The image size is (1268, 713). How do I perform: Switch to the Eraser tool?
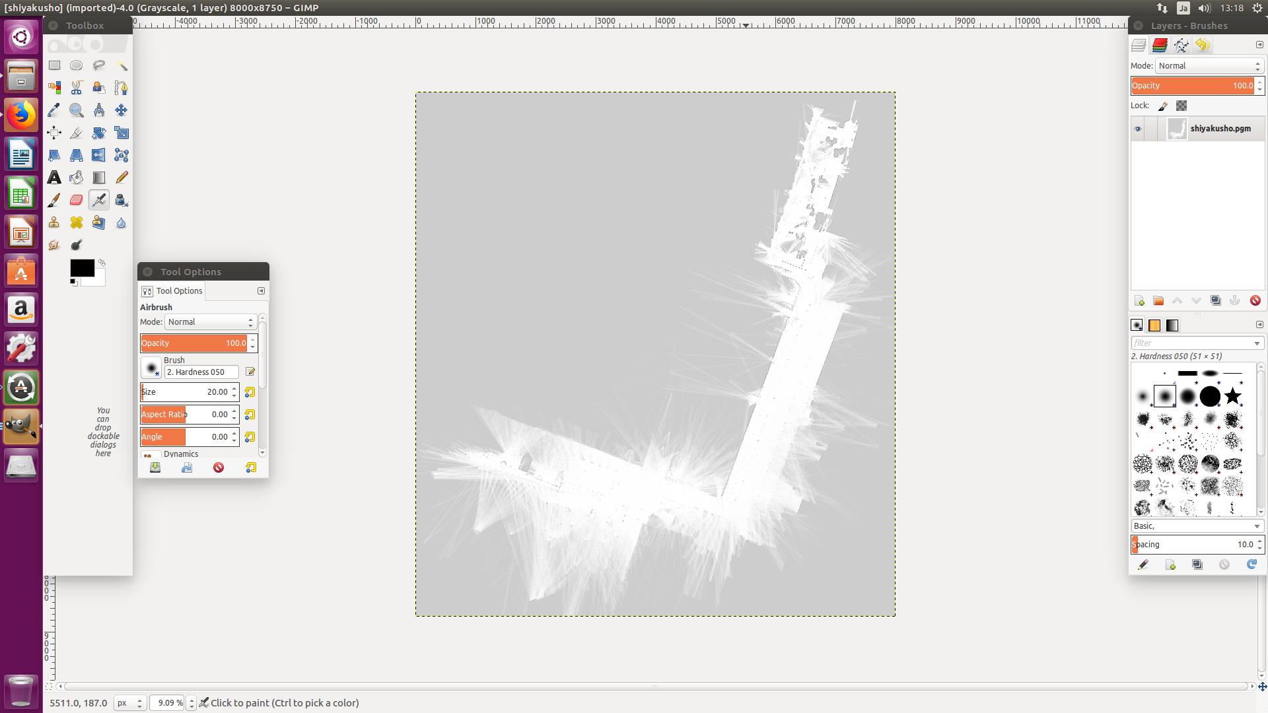76,200
